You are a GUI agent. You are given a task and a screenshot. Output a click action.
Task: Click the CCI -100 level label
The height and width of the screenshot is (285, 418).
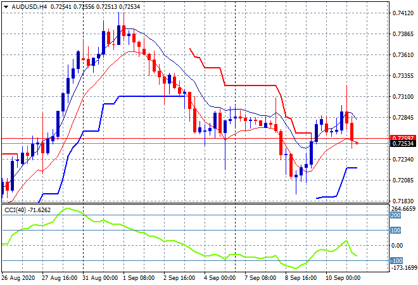395,261
